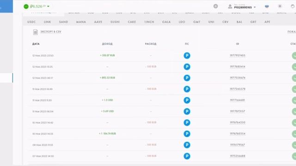Toggle the sun light/dark theme switch
This screenshot has height=166, width=296.
[280, 6]
